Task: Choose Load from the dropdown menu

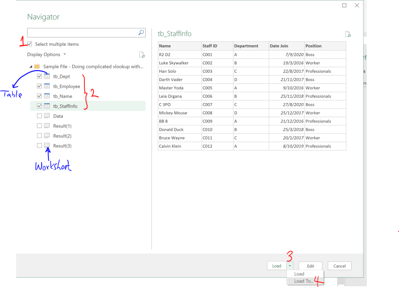Action: click(300, 274)
